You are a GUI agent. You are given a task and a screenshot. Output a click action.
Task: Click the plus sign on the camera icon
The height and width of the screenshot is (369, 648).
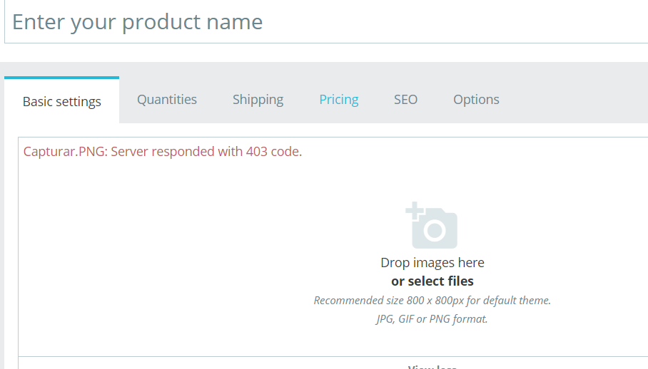[414, 210]
